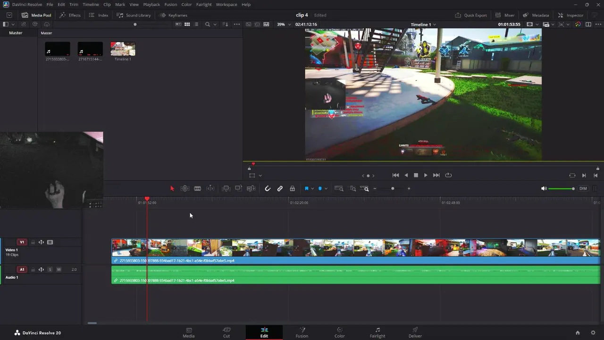Open the Playback menu
The width and height of the screenshot is (604, 340).
[x=151, y=4]
